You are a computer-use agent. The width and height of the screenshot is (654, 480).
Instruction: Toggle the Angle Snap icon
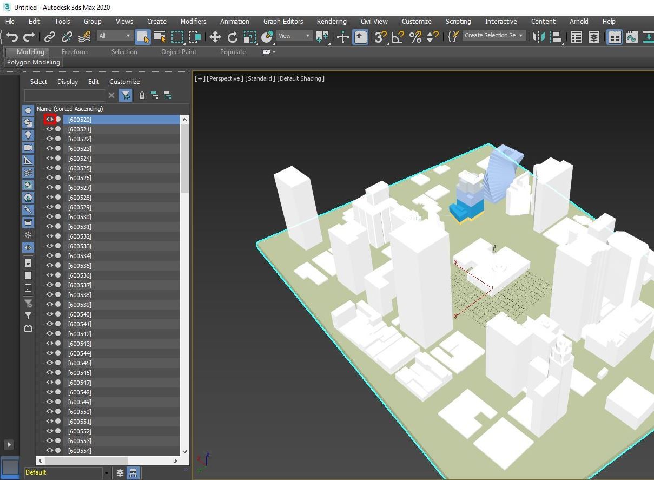[398, 36]
